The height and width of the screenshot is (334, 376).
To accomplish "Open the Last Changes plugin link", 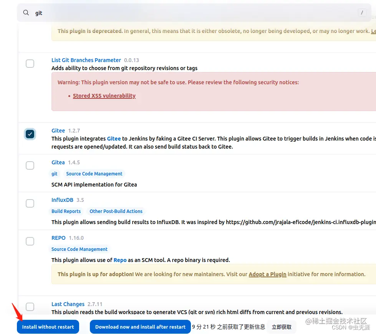I will [x=68, y=304].
